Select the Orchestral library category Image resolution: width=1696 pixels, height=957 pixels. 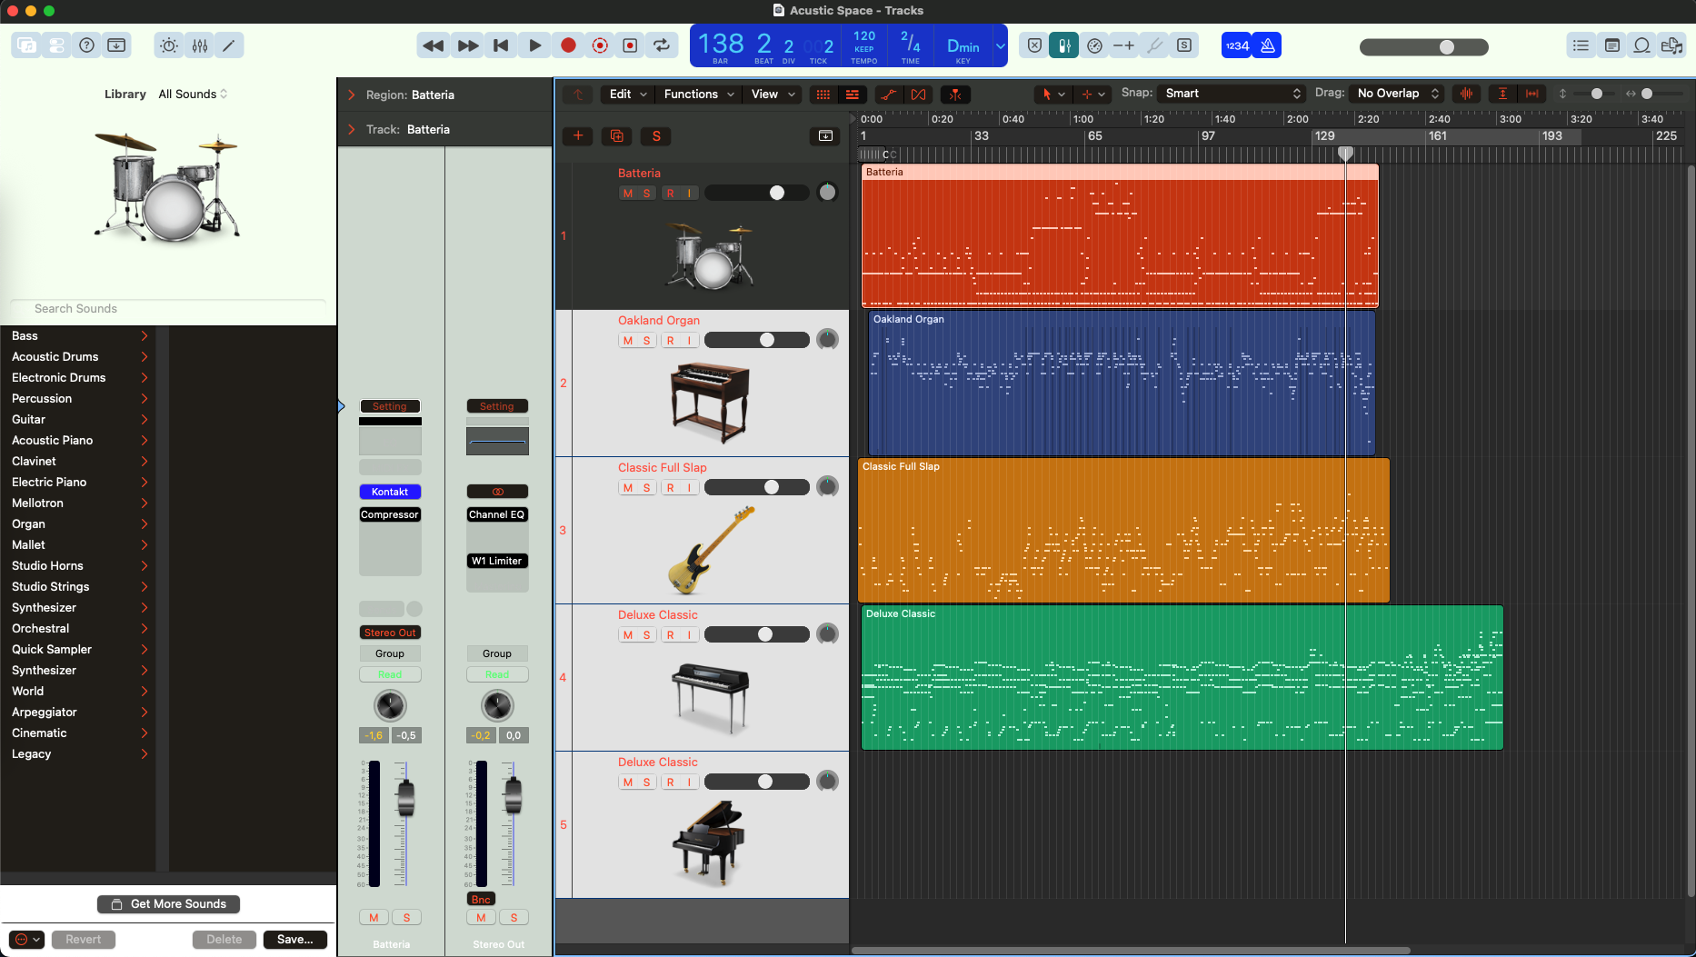tap(79, 629)
